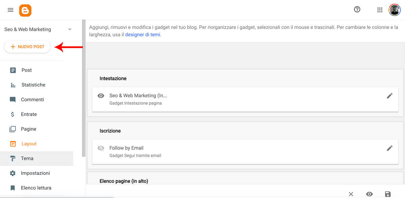Click the Statistiche bar chart icon
The height and width of the screenshot is (198, 405).
(x=13, y=85)
